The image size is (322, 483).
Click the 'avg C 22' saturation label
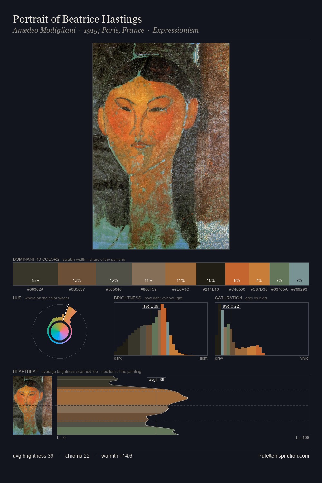231,306
